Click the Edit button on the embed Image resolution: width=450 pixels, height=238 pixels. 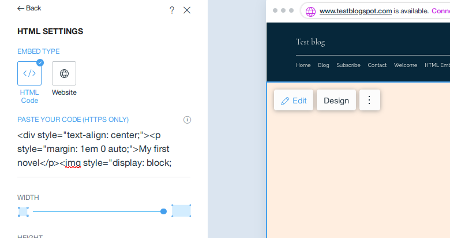click(294, 100)
